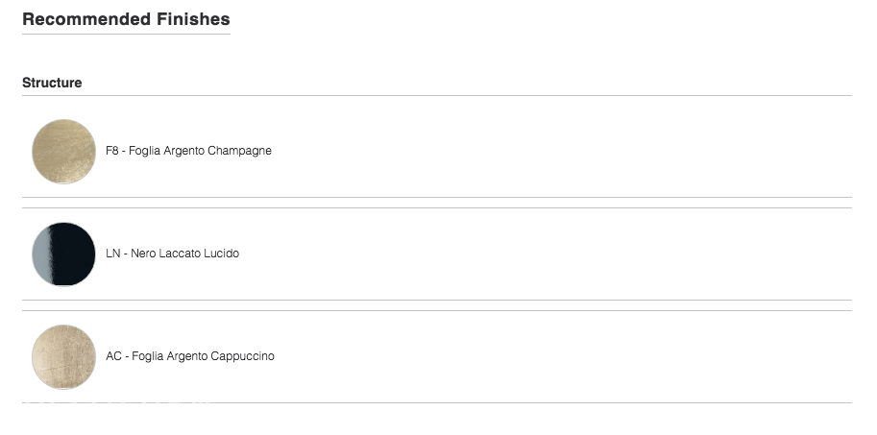Click the AC finish code

tap(113, 356)
